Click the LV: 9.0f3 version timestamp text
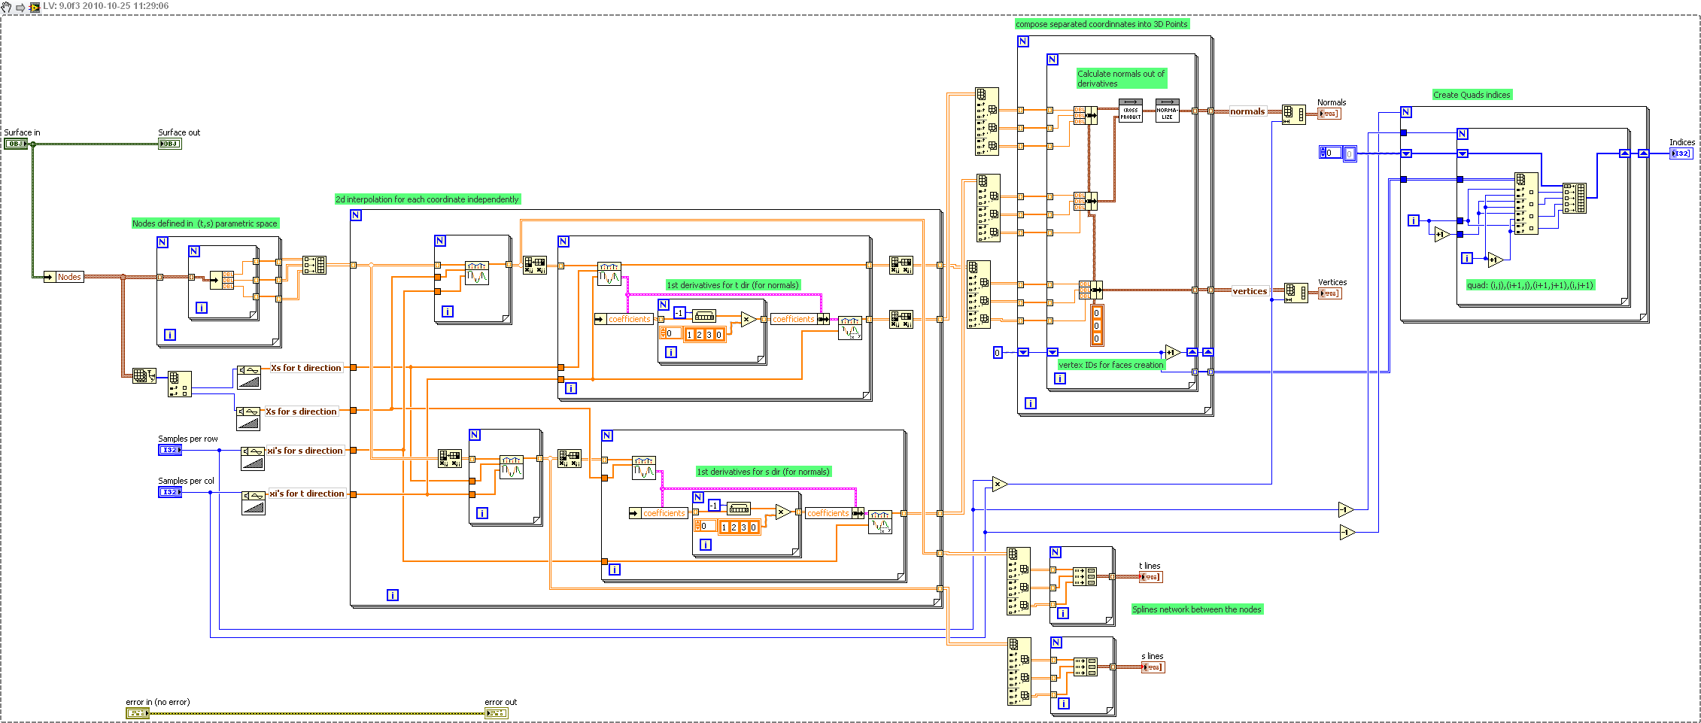Screen dimensions: 1701x723 click(x=106, y=6)
